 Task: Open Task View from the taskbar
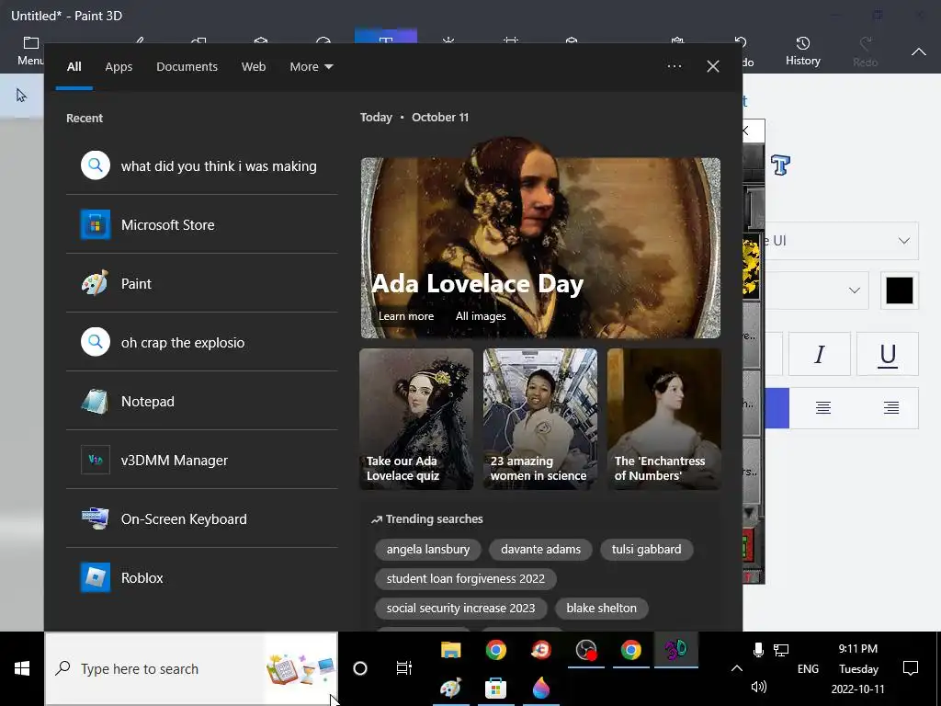click(x=404, y=667)
